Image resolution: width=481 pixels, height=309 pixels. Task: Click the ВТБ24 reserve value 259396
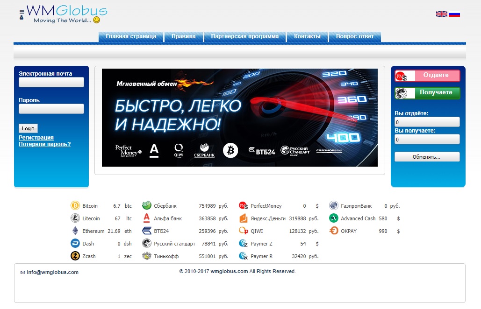[x=207, y=231]
